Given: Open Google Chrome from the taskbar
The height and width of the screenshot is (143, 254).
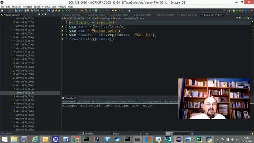Looking at the screenshot, I should click(x=76, y=139).
